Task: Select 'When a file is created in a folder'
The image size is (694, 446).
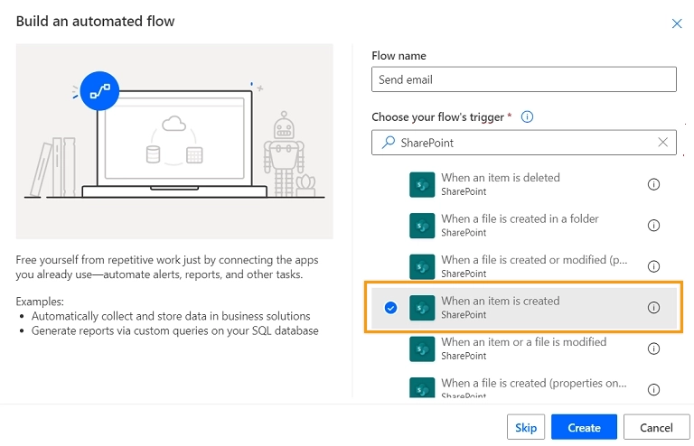Action: 524,226
